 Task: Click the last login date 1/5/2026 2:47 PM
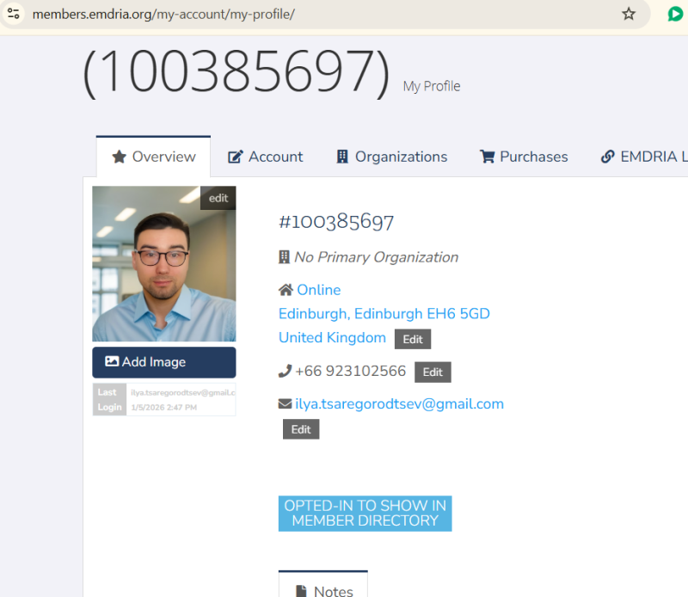[x=164, y=408]
